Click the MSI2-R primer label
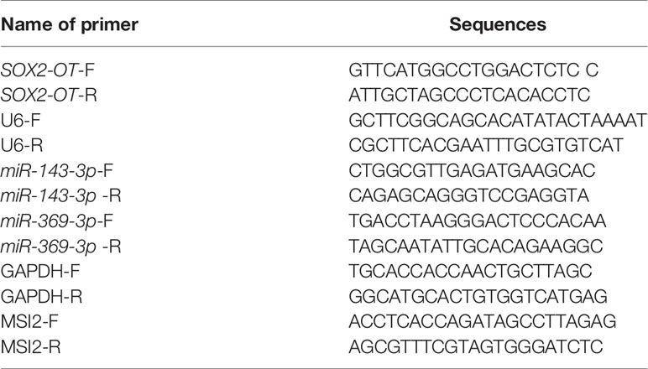This screenshot has height=369, width=648. (x=31, y=346)
